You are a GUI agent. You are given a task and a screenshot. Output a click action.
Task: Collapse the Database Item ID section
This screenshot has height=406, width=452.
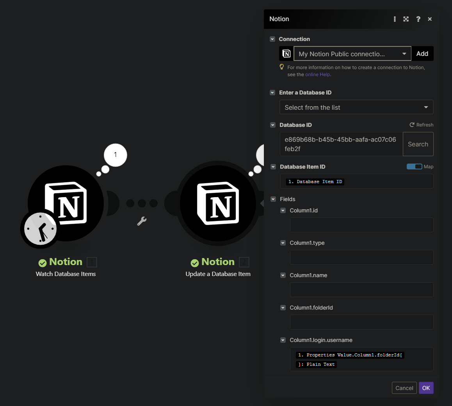[273, 167]
